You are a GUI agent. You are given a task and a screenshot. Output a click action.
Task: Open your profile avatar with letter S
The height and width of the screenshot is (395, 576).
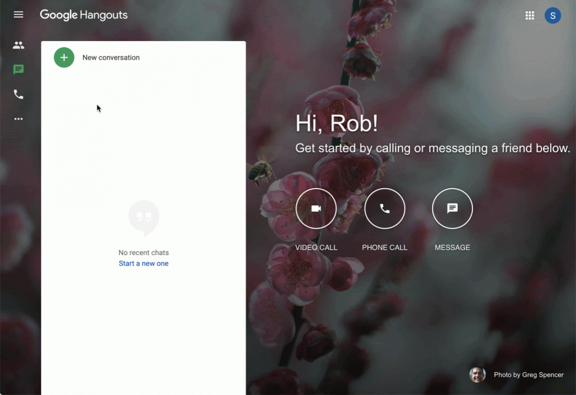552,15
